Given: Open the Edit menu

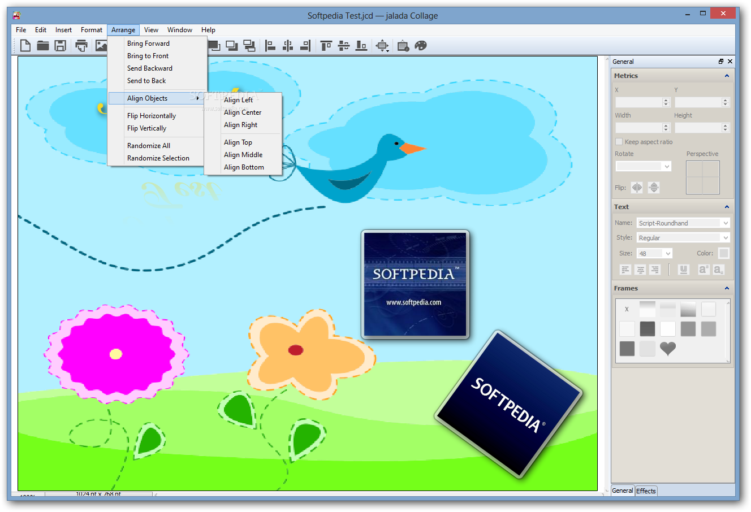Looking at the screenshot, I should pyautogui.click(x=41, y=30).
